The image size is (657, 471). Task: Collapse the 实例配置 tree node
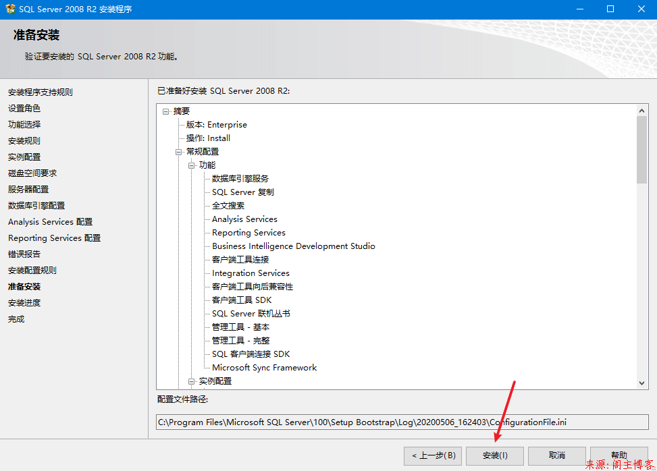click(192, 381)
